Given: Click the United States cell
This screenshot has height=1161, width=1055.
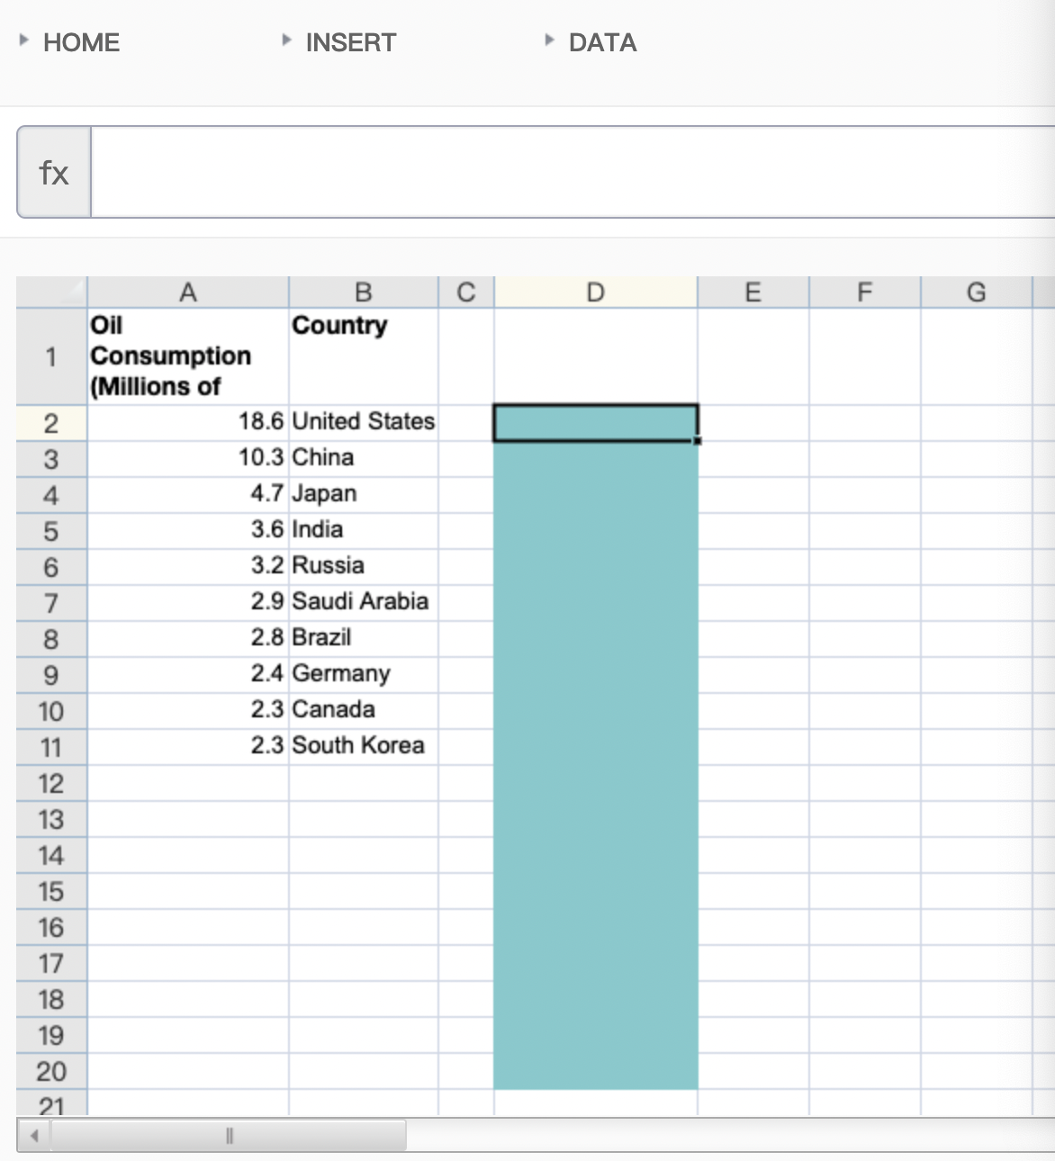Looking at the screenshot, I should coord(364,423).
